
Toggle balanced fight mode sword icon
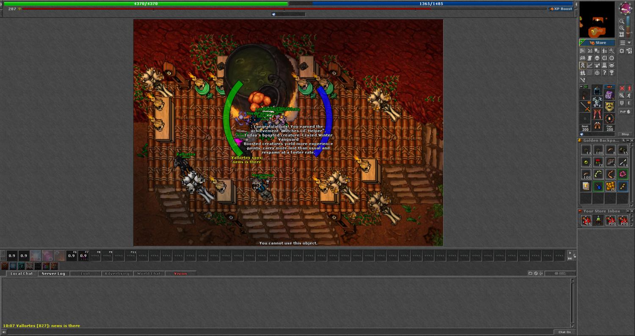[622, 96]
